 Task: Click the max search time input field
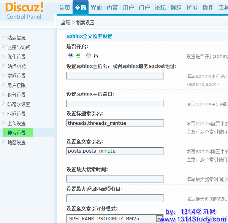coord(115,179)
